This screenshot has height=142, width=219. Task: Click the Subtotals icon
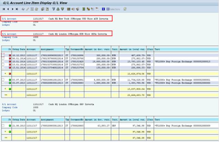pos(88,9)
